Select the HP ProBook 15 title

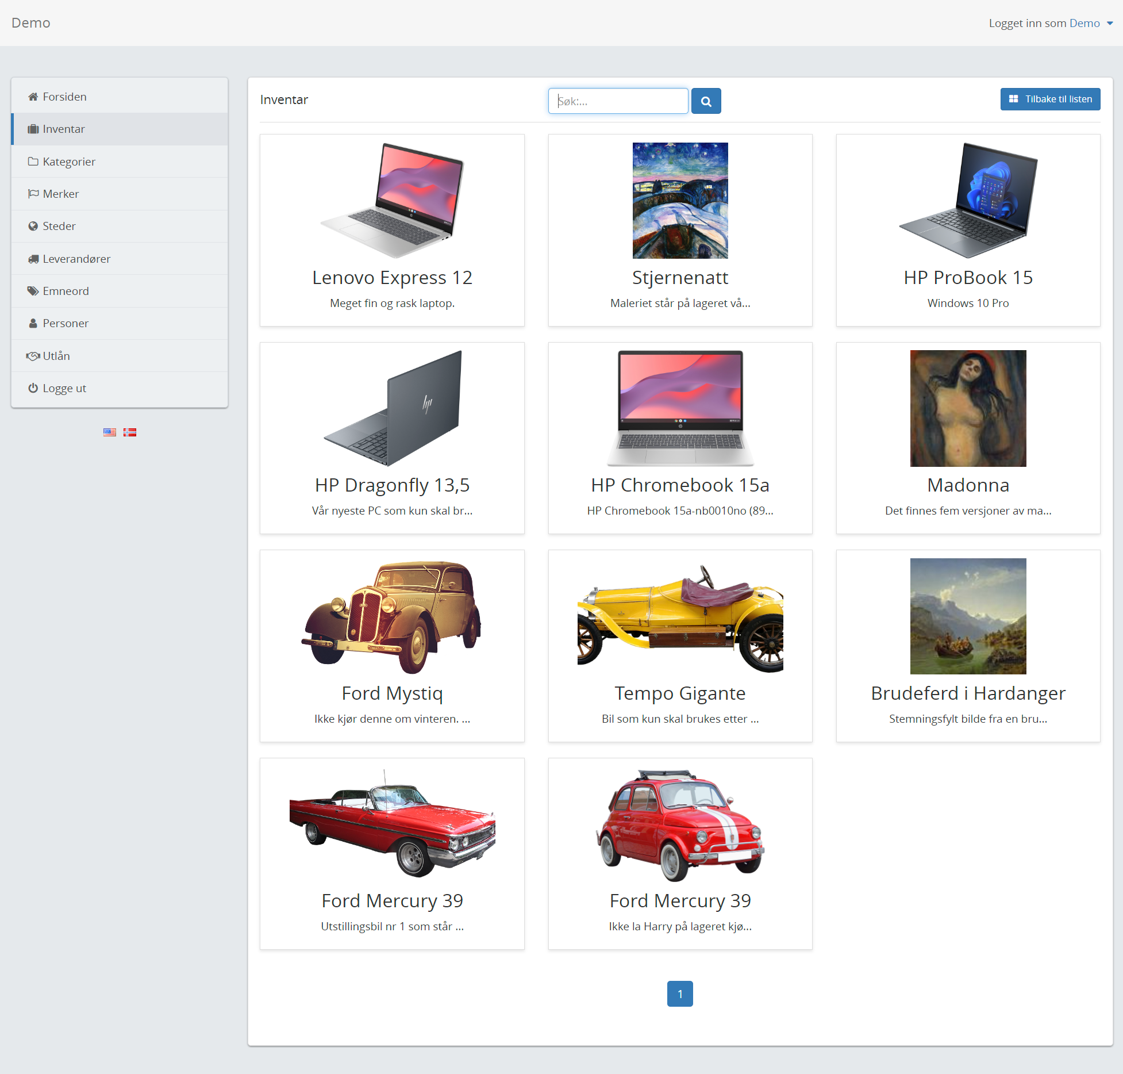pyautogui.click(x=968, y=278)
